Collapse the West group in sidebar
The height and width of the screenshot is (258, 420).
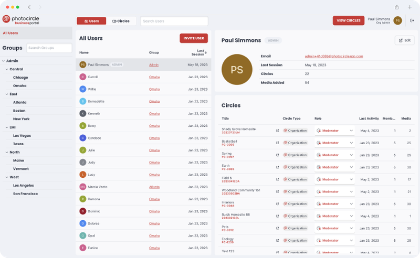pyautogui.click(x=6, y=177)
